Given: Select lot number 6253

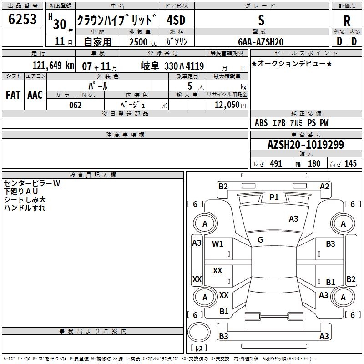Looking at the screenshot, I should (x=22, y=19).
